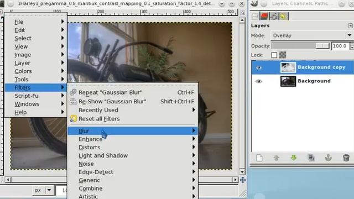Open the Tools menu
The width and height of the screenshot is (354, 199).
pos(35,80)
